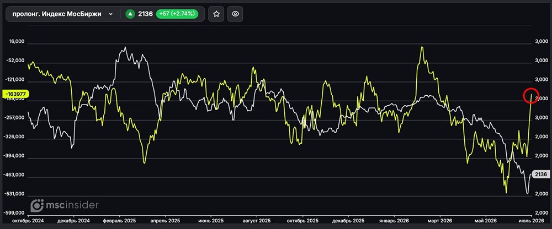This screenshot has height=229, width=552.
Task: Select the 16,000 left-axis label
Action: (17, 42)
